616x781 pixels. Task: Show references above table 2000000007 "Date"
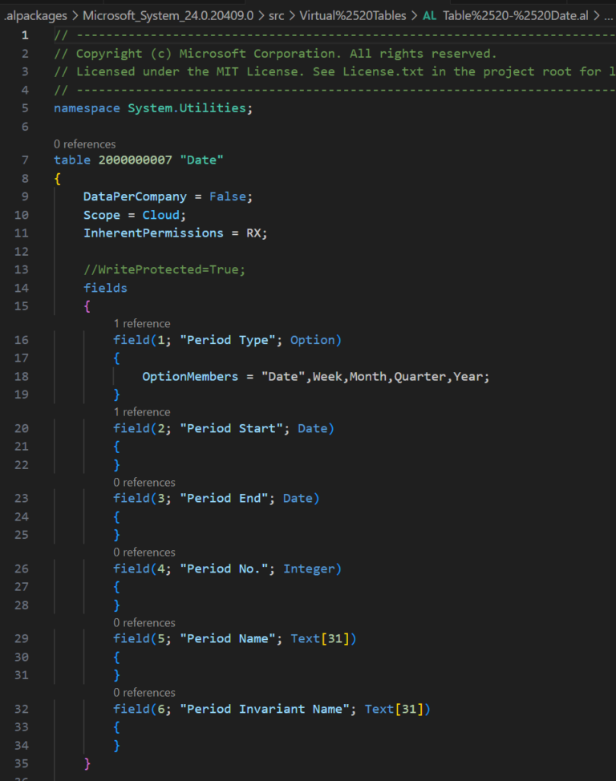(x=84, y=144)
